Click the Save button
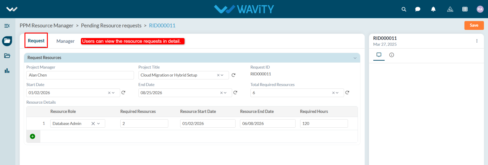The height and width of the screenshot is (165, 488). pos(474,26)
